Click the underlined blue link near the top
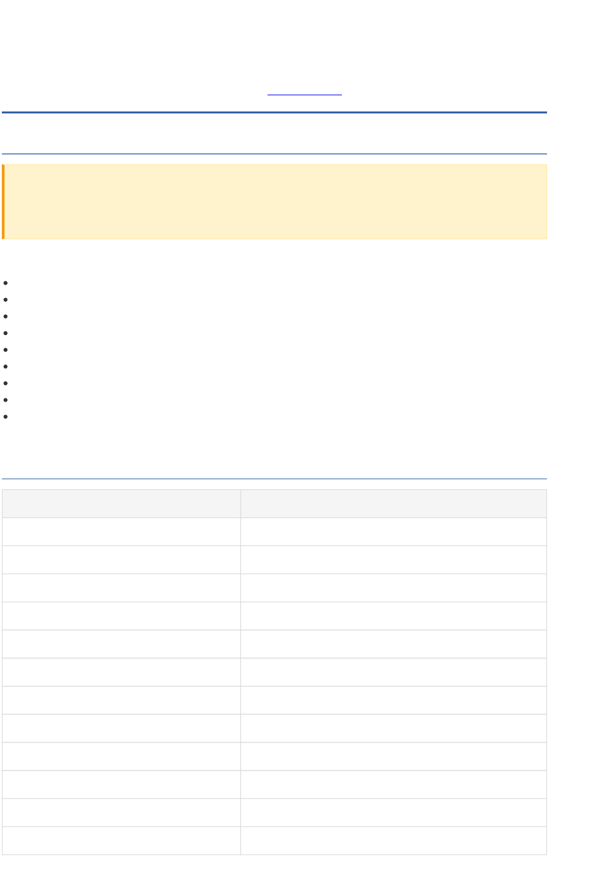The height and width of the screenshot is (894, 607). [x=305, y=95]
